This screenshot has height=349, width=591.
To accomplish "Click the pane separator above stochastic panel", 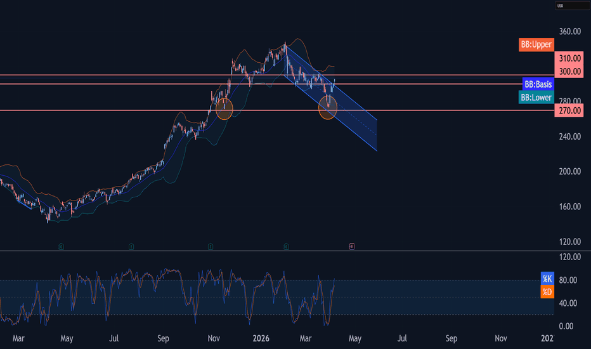I will (x=295, y=251).
